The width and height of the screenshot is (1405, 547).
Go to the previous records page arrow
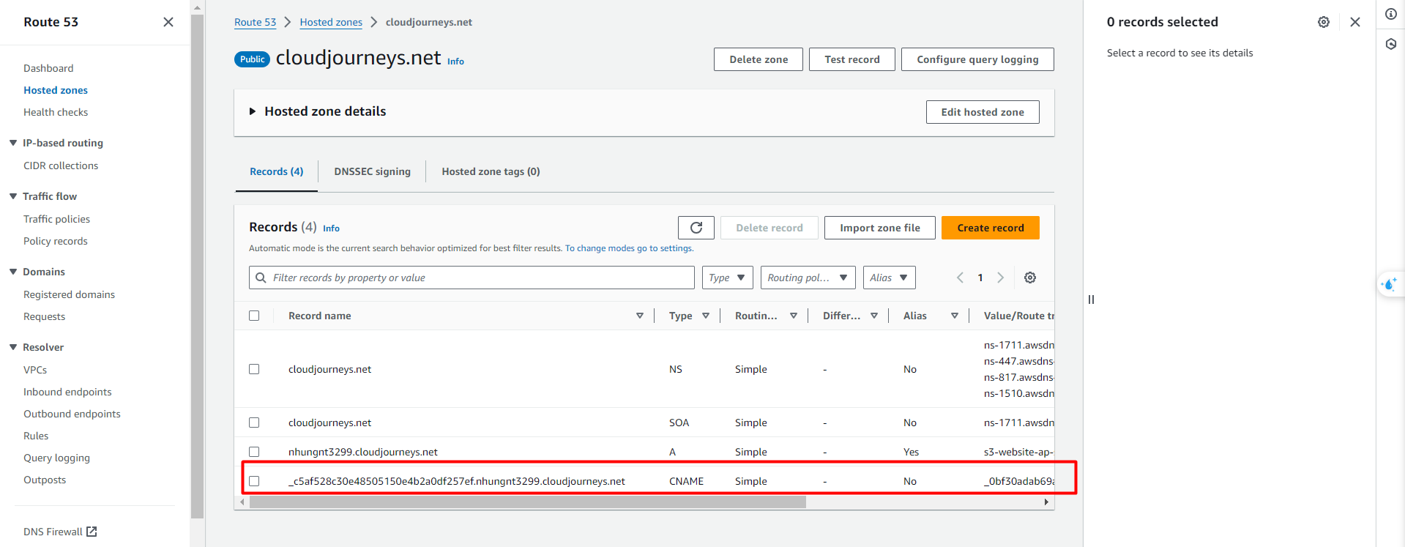pyautogui.click(x=960, y=278)
